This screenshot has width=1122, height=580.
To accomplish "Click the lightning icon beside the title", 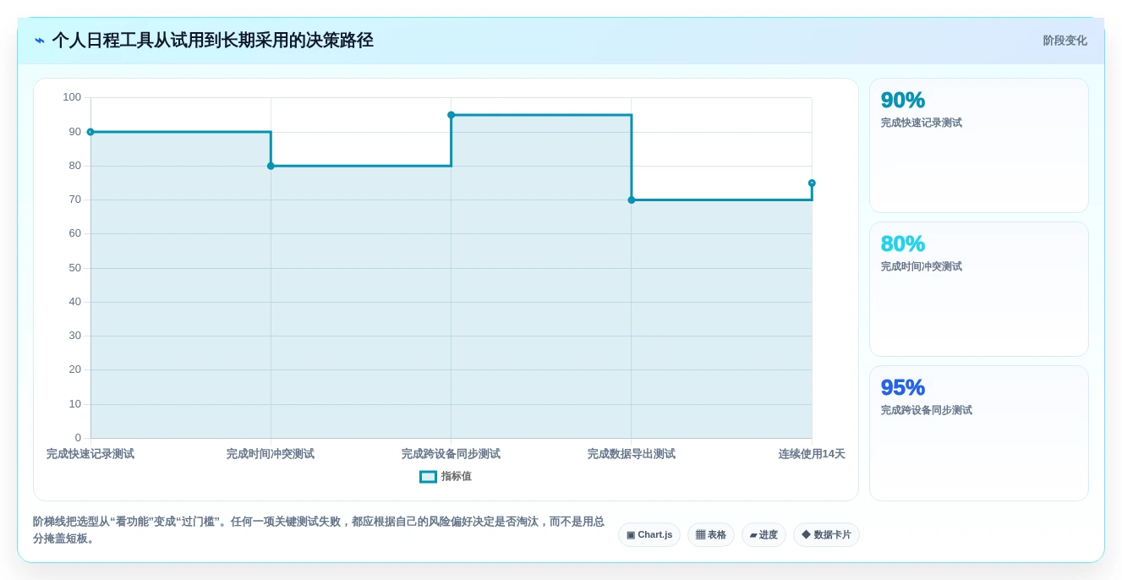I will click(x=40, y=41).
